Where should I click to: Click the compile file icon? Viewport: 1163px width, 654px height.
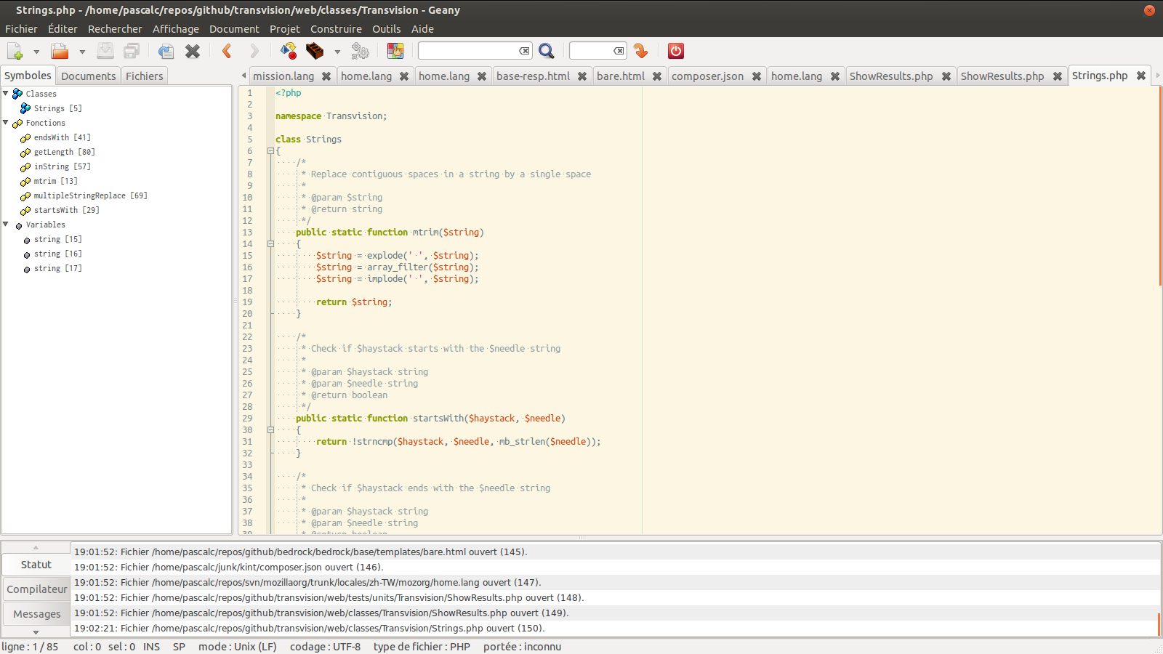click(289, 51)
